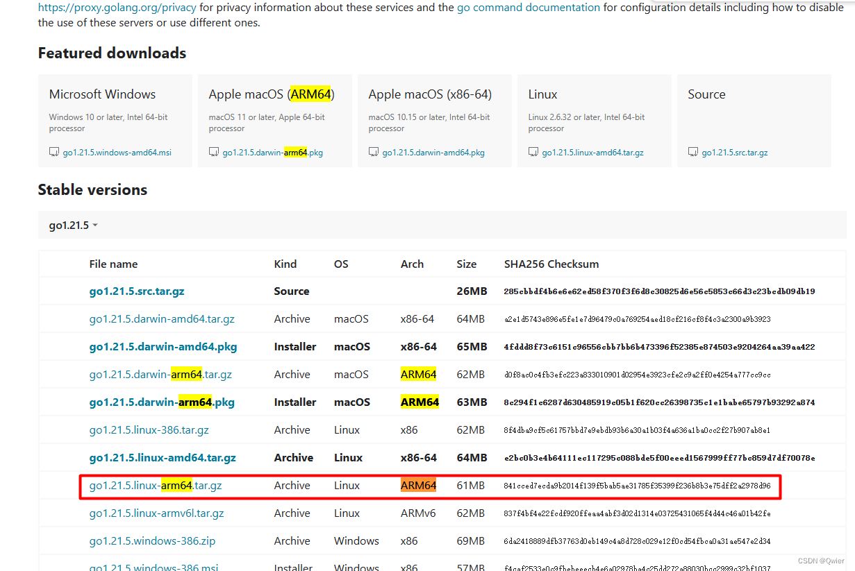This screenshot has width=855, height=571.
Task: Download go1.21.5.windows-amd64.msi from Microsoft Windows card
Action: 117,153
